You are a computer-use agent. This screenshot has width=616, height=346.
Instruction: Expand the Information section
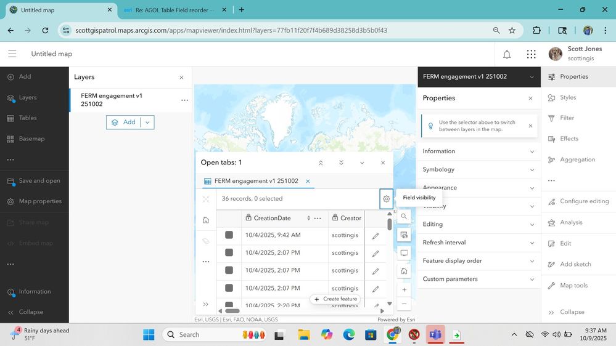tap(478, 151)
